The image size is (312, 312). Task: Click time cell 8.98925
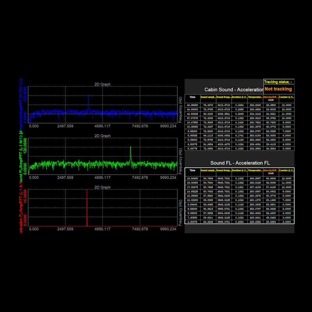[192, 135]
